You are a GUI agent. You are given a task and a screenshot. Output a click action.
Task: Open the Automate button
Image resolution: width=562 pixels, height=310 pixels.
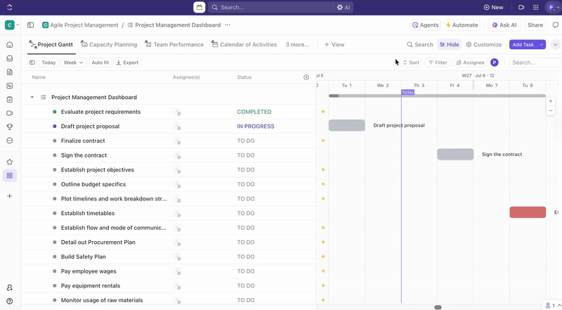[x=462, y=25]
